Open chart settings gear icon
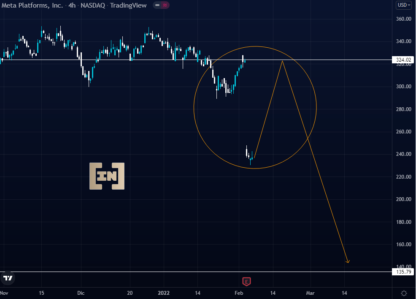This screenshot has width=416, height=299. pyautogui.click(x=404, y=293)
